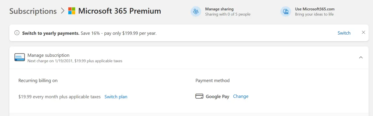Click the Manage subscription card icon
This screenshot has width=373, height=116.
20,58
